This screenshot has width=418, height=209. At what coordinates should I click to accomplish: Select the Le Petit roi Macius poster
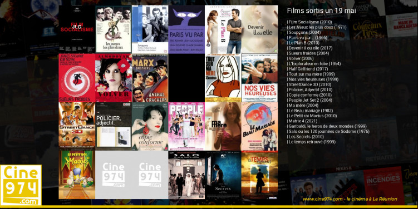pos(77,175)
